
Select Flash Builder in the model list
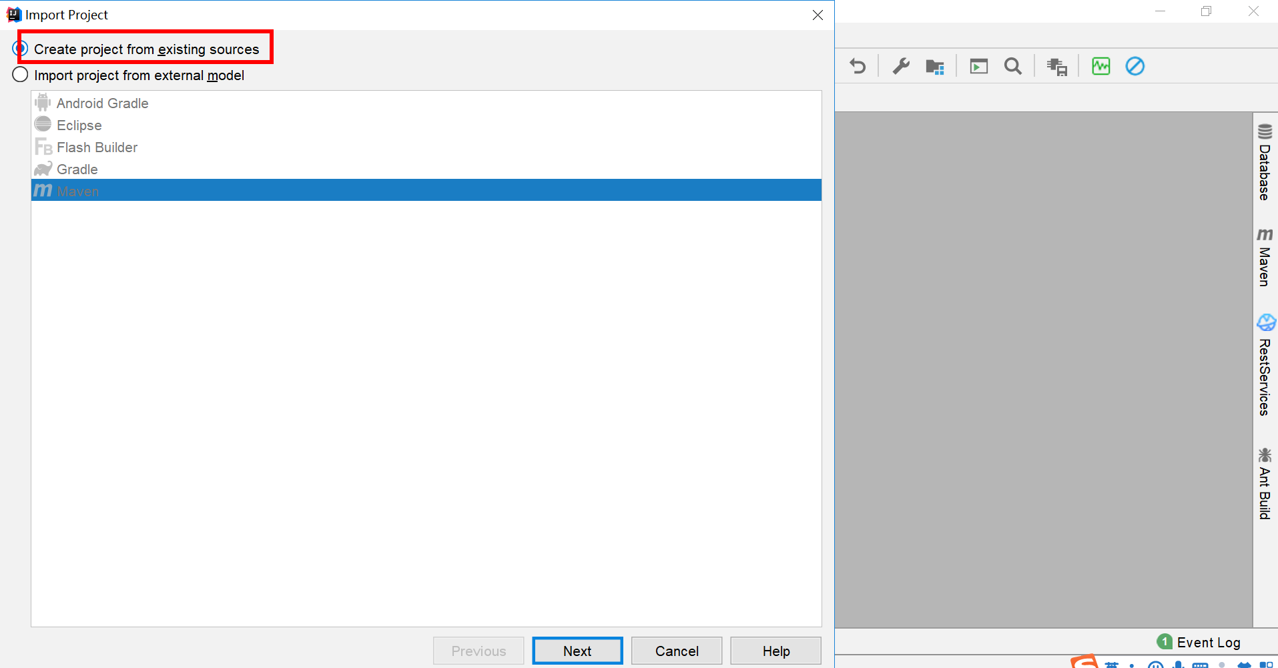click(426, 147)
